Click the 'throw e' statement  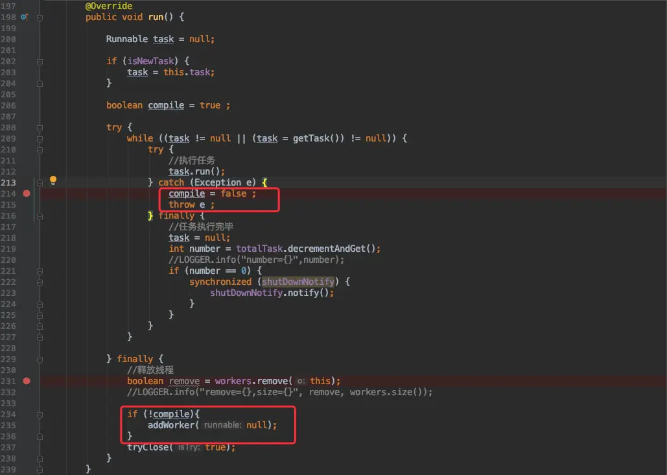click(187, 204)
